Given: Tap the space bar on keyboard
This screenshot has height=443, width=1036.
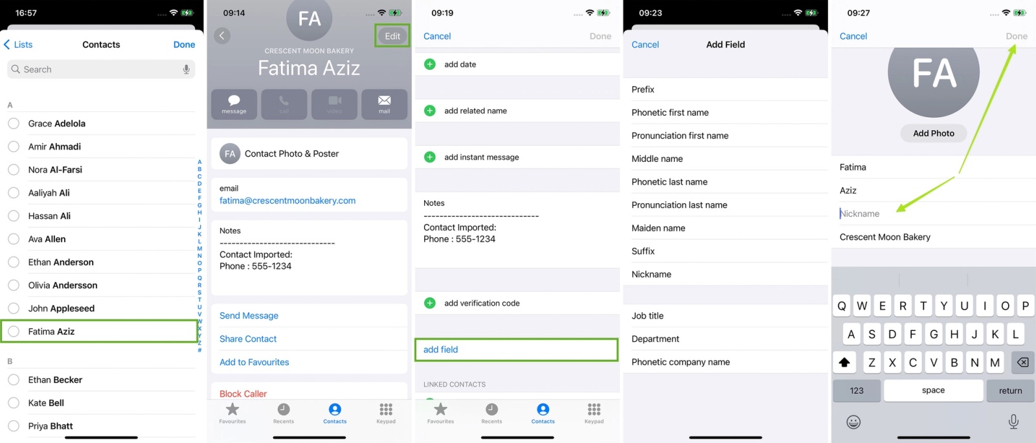Looking at the screenshot, I should (x=933, y=391).
